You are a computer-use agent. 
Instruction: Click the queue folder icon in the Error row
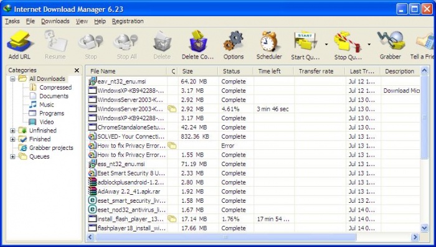tap(172, 146)
